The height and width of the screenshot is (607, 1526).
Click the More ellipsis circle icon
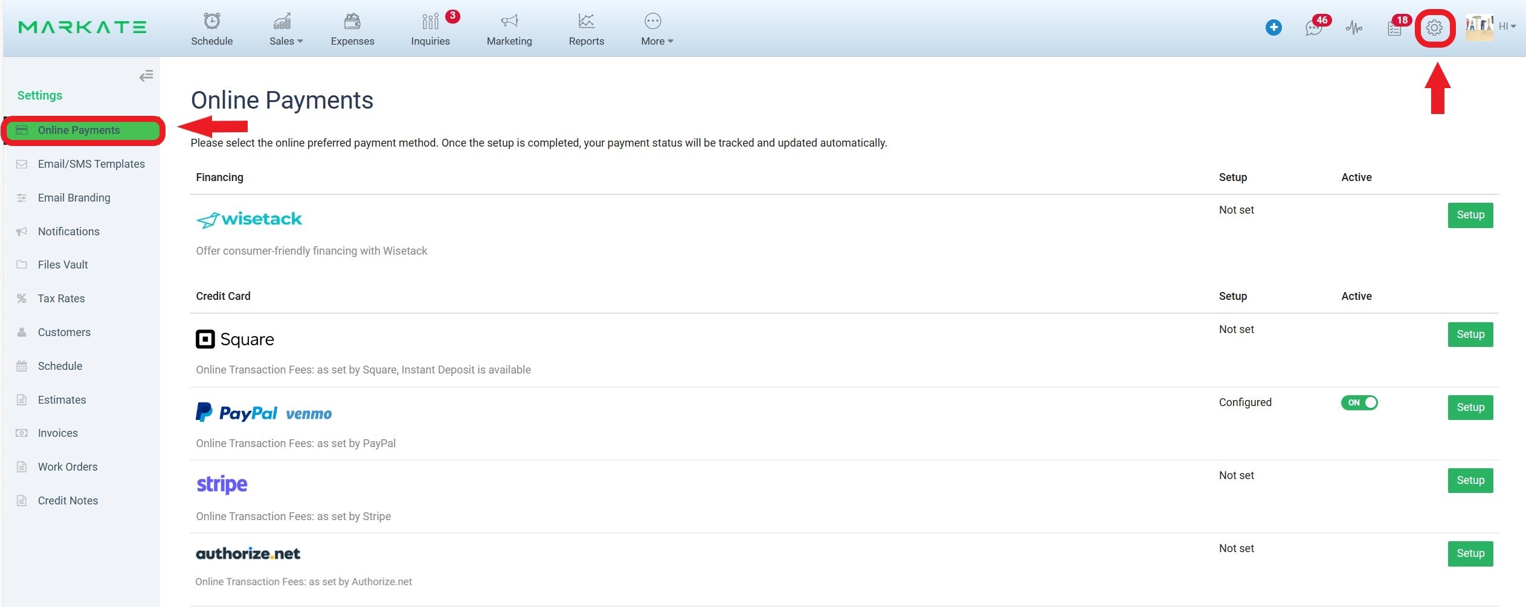click(652, 22)
